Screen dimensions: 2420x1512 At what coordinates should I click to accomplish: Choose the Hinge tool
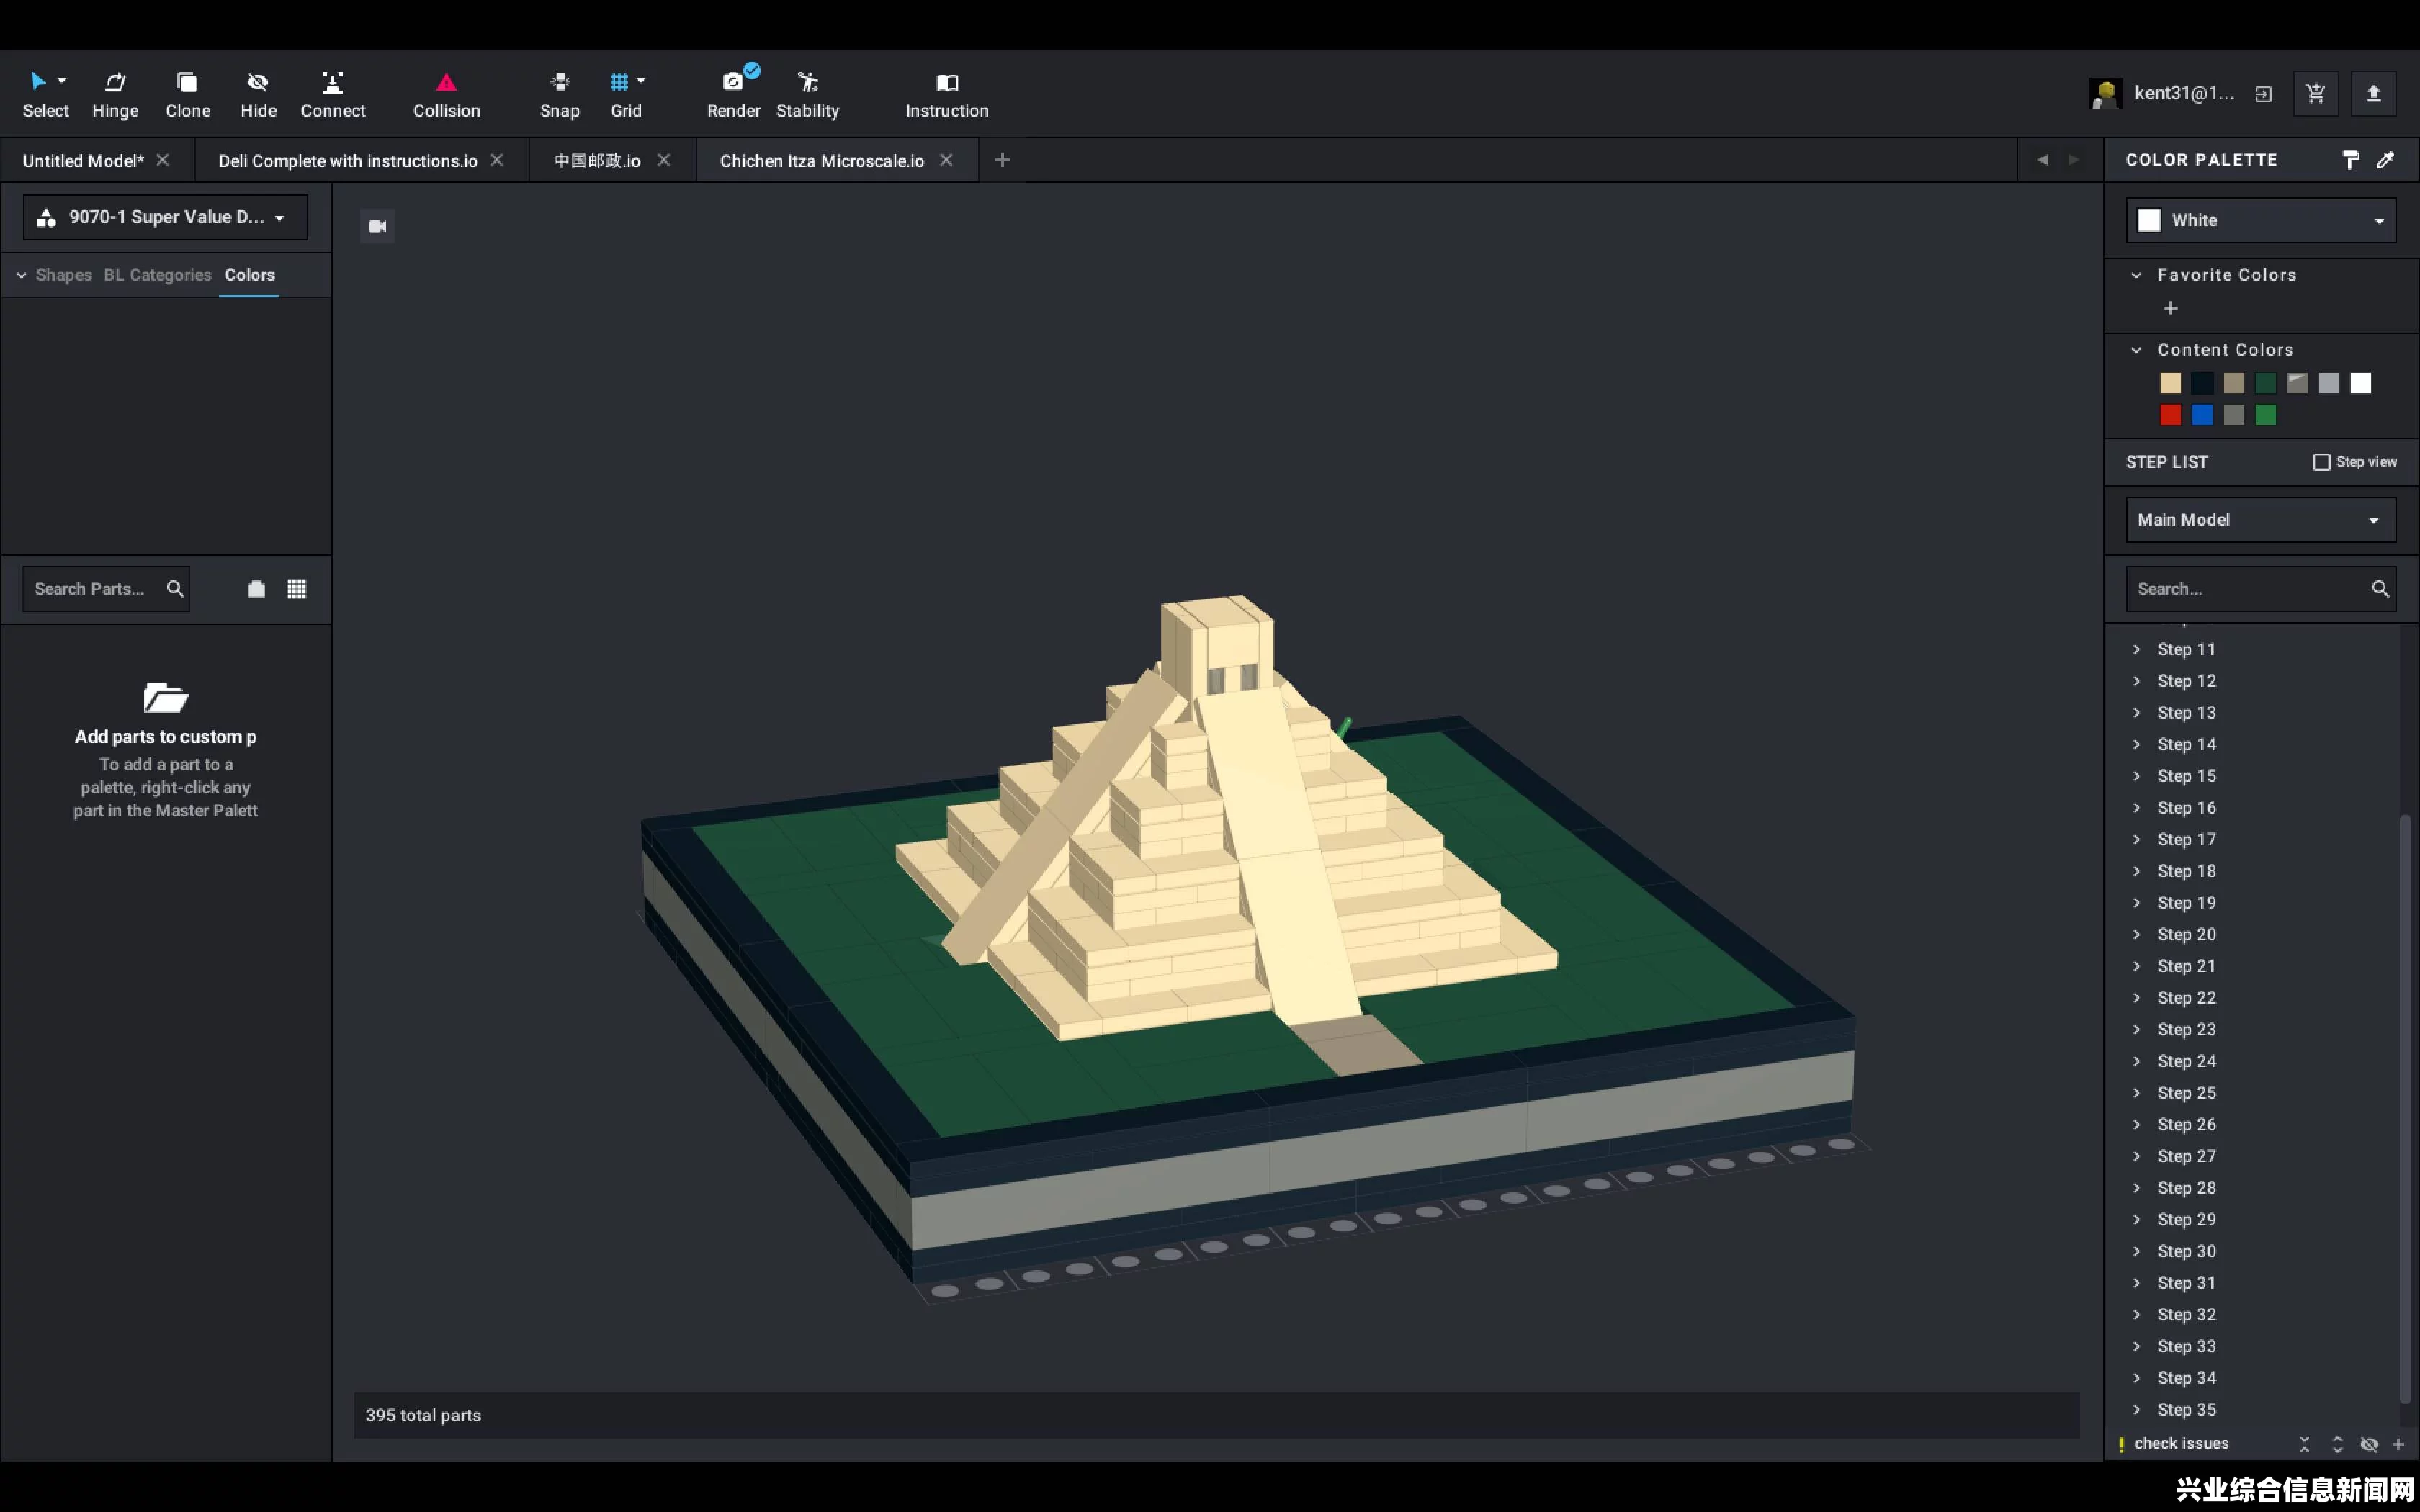[x=115, y=95]
